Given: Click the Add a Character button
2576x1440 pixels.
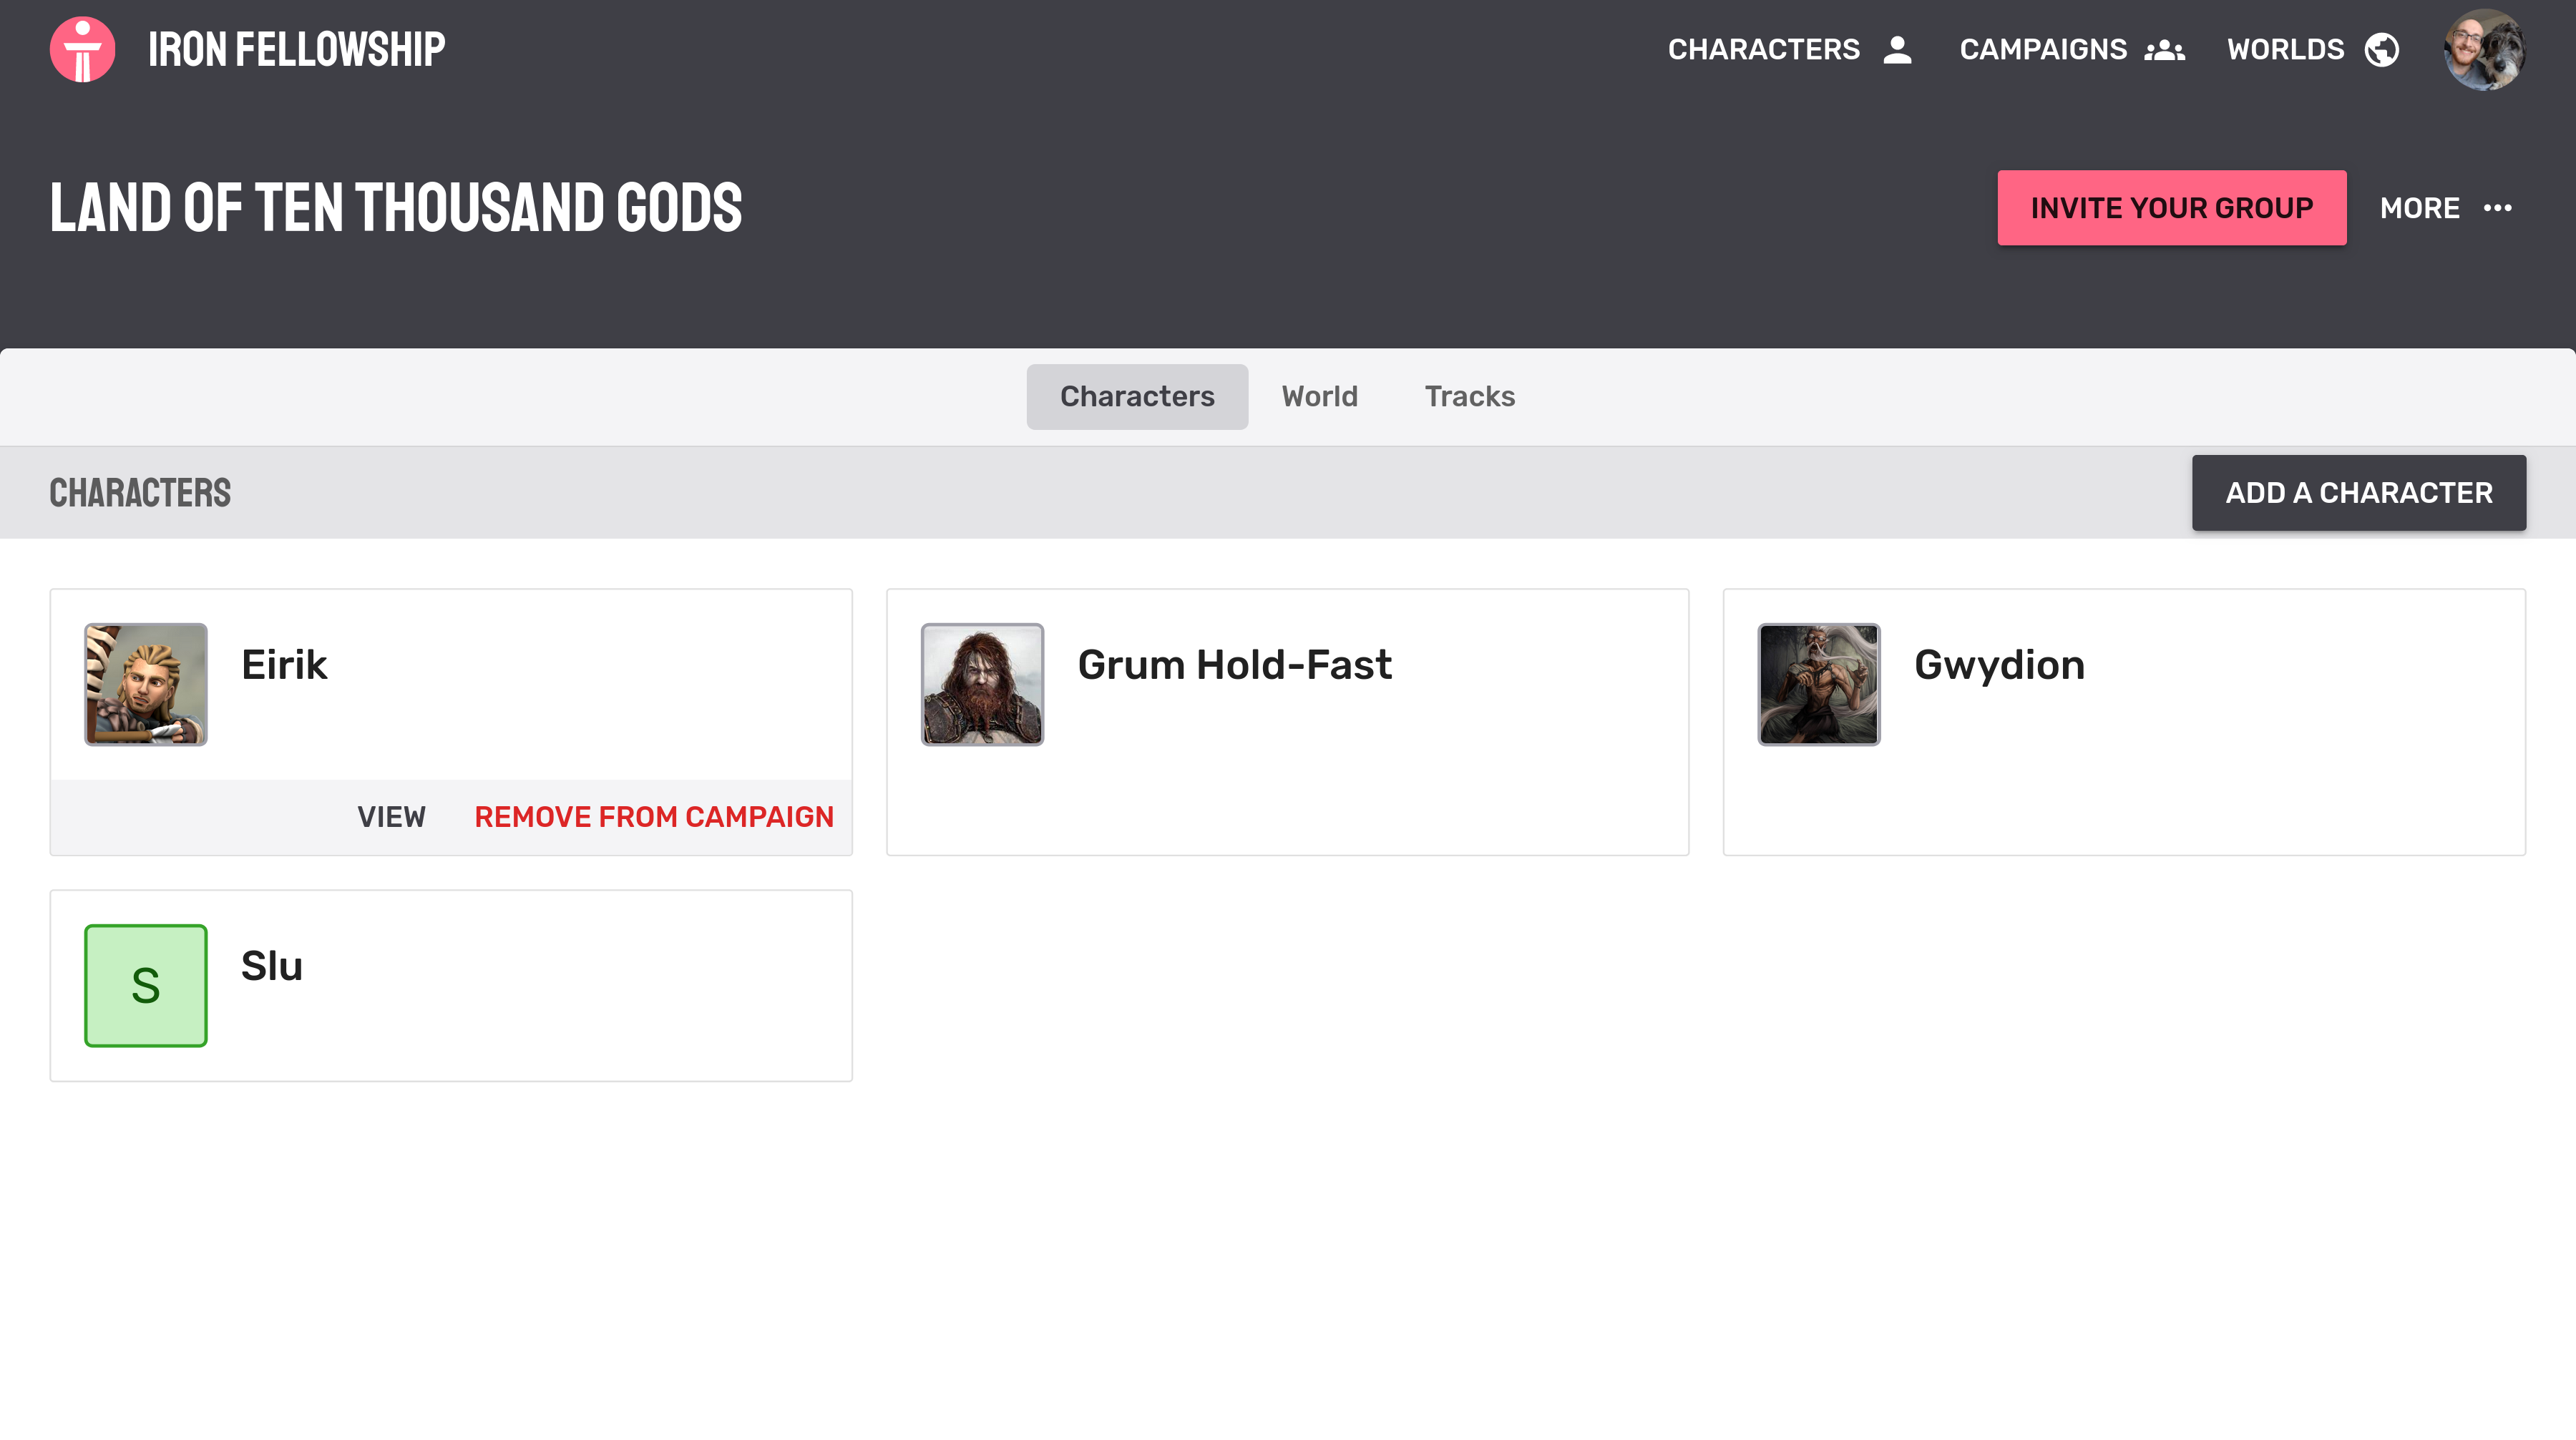Looking at the screenshot, I should tap(2358, 492).
